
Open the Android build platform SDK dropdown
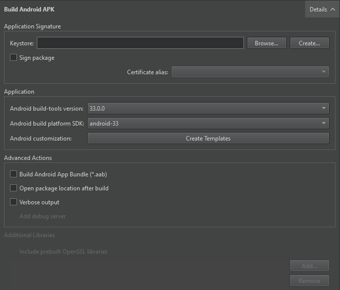pyautogui.click(x=208, y=123)
